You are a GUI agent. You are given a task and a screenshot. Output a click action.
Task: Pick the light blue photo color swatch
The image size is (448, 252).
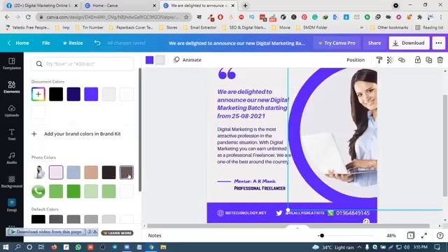[73, 172]
